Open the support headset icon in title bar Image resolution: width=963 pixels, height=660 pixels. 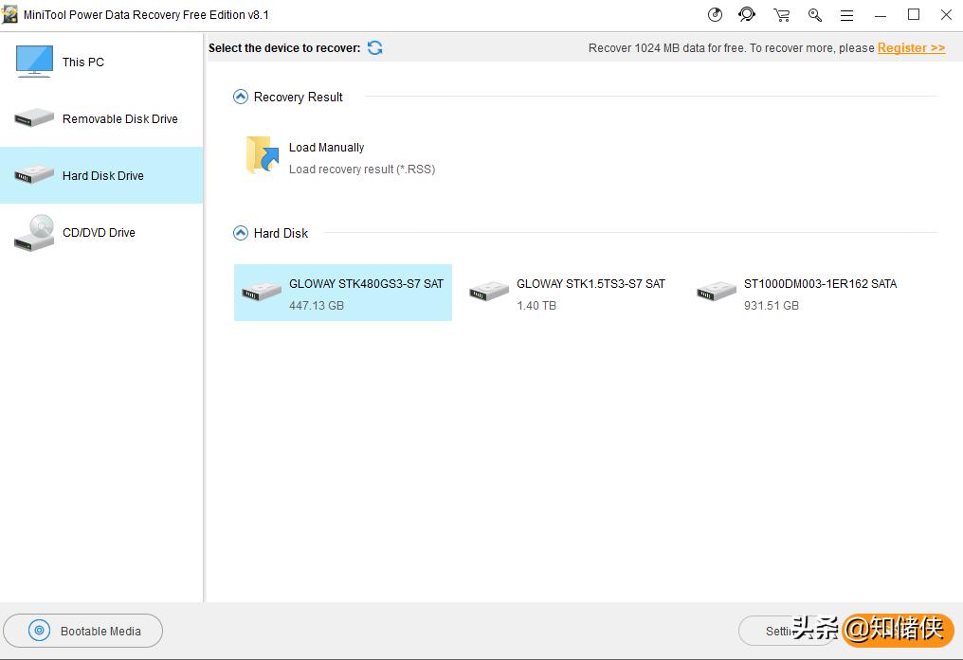pos(747,15)
